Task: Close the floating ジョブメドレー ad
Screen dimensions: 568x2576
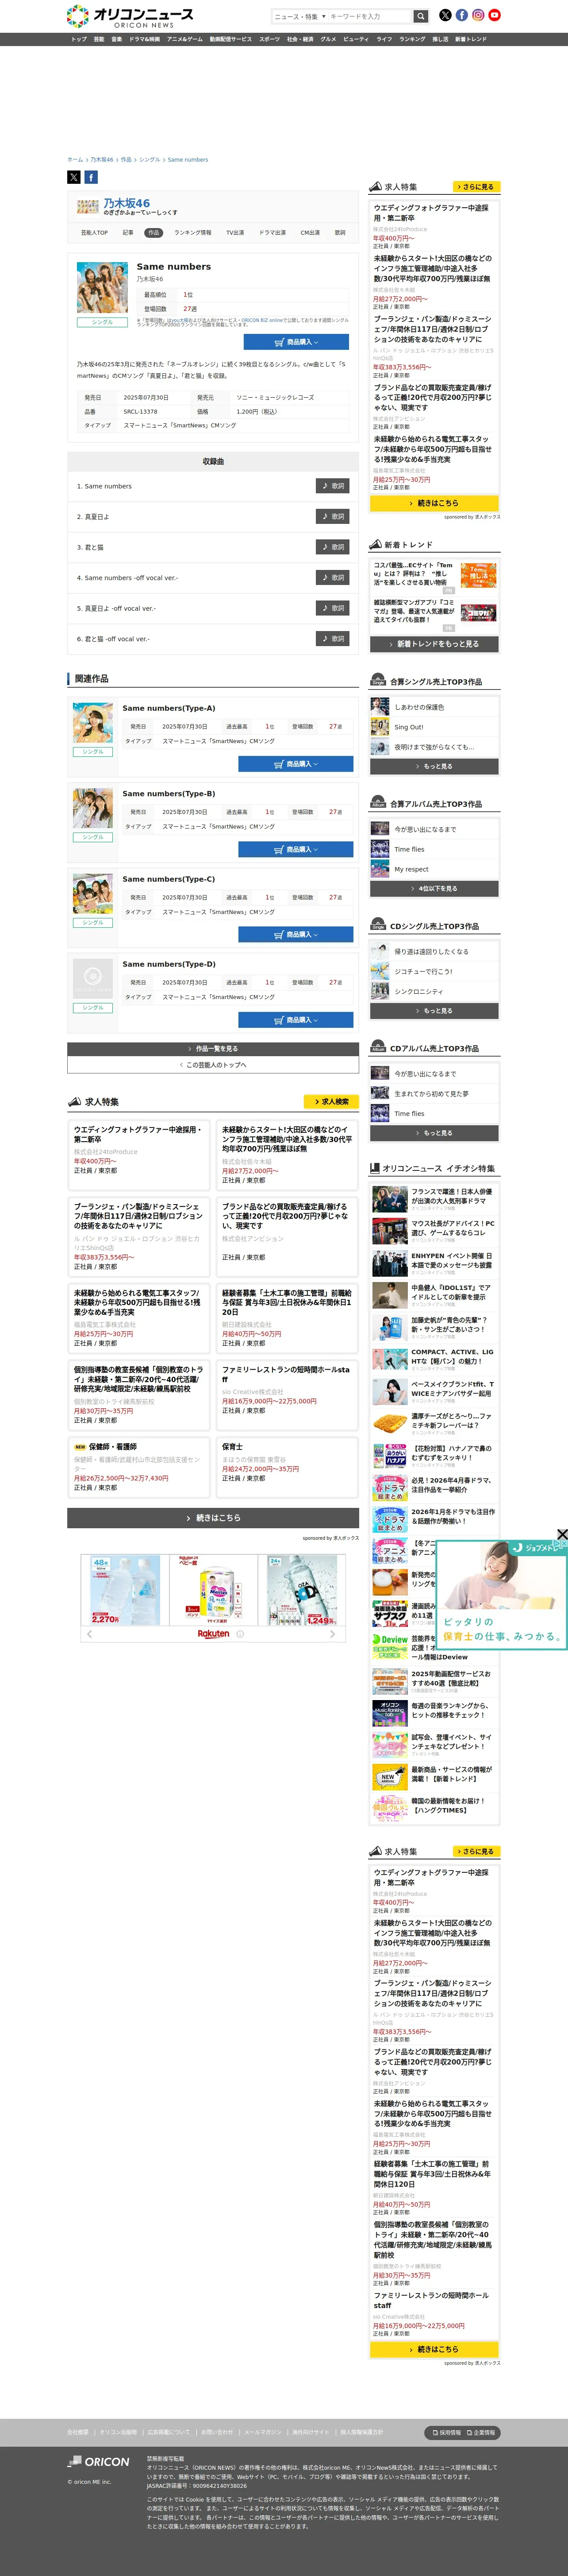Action: (x=562, y=1534)
